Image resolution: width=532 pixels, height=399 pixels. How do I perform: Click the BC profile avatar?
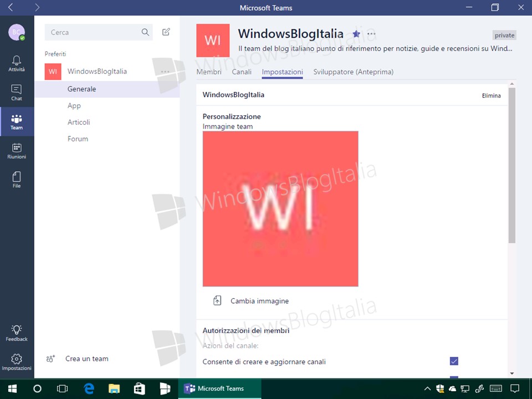[17, 32]
